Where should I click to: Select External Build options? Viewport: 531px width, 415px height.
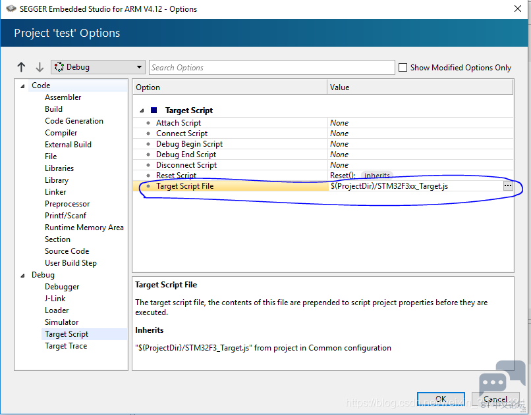[68, 145]
